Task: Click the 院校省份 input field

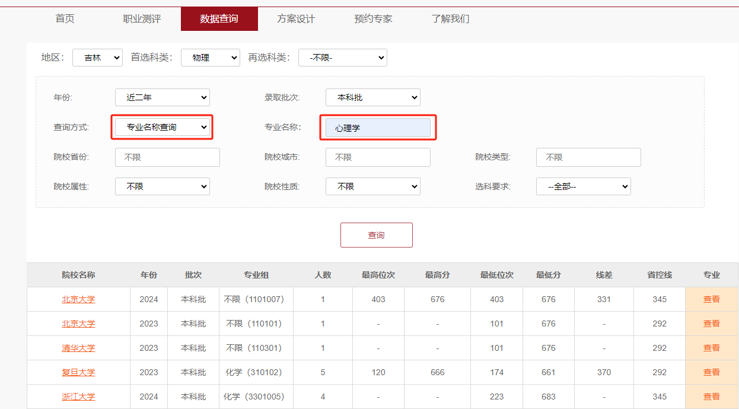Action: [x=167, y=157]
